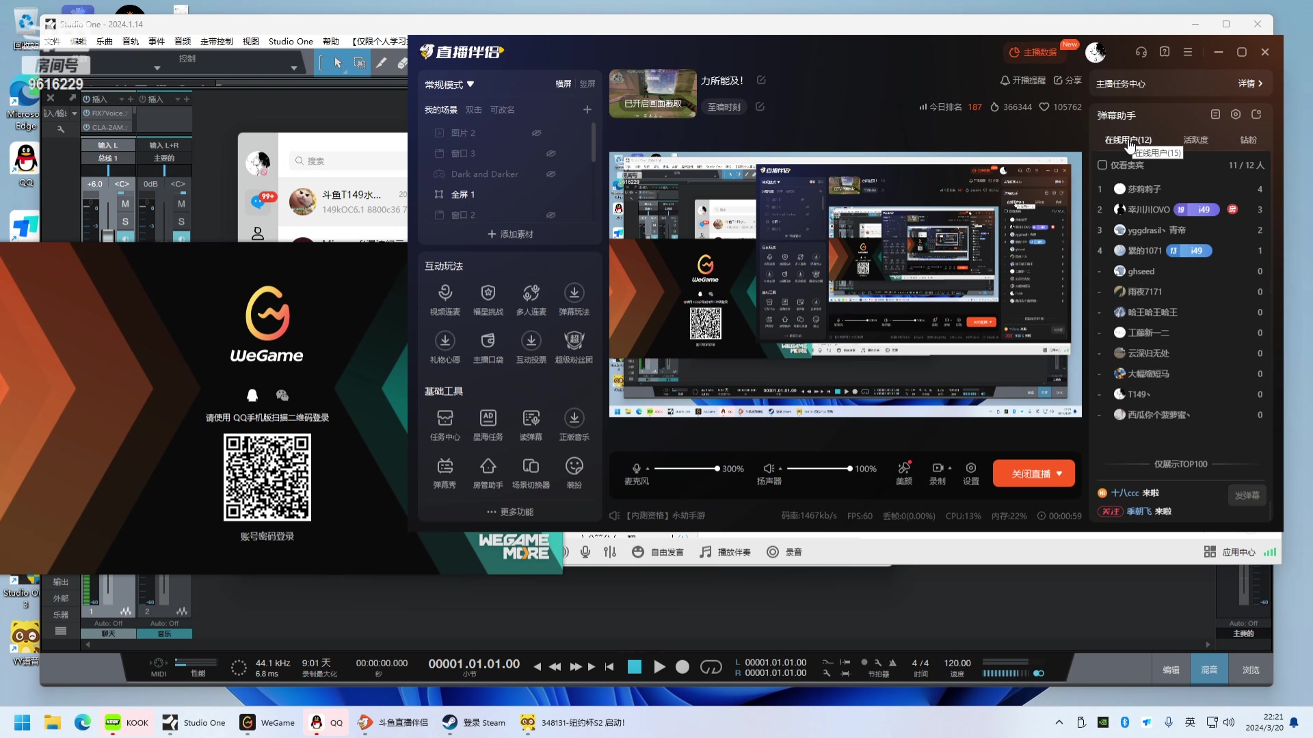This screenshot has height=738, width=1313.
Task: Click 账号密码登录 in WeGame
Action: (x=267, y=536)
